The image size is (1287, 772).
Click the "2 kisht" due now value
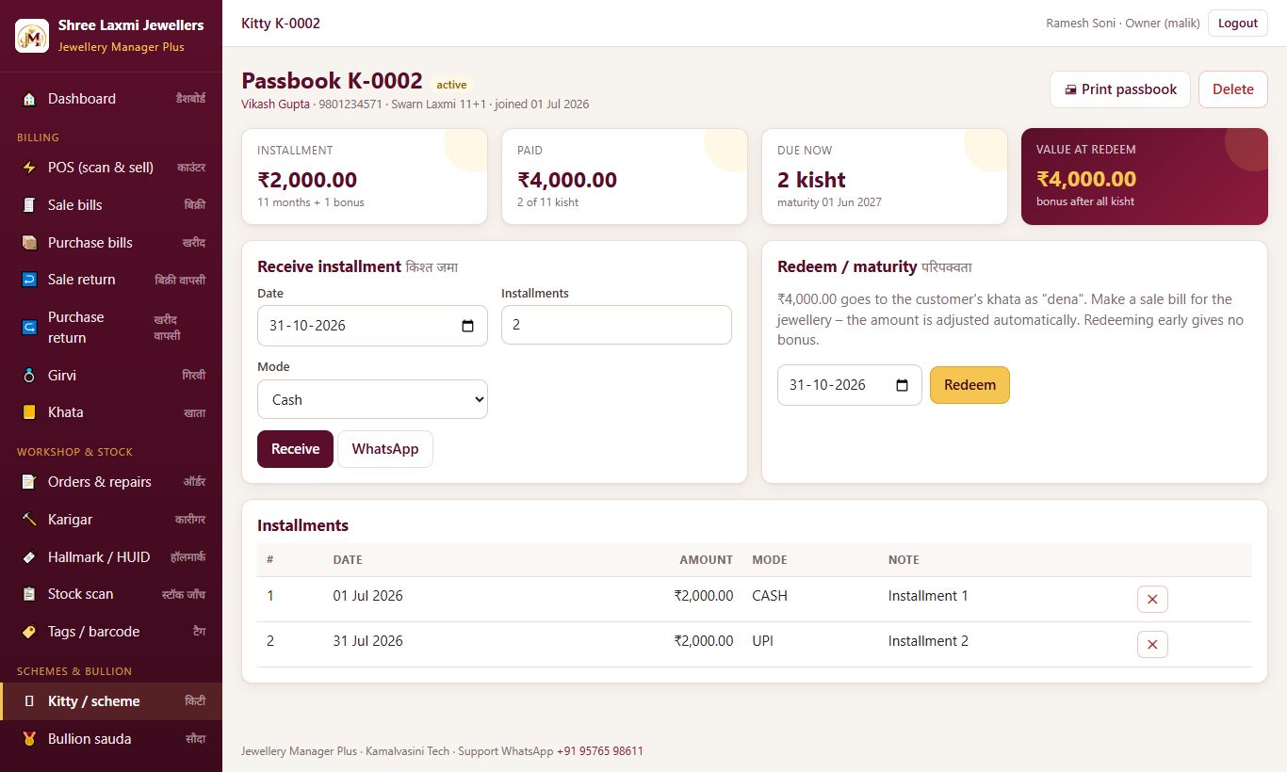pyautogui.click(x=811, y=180)
